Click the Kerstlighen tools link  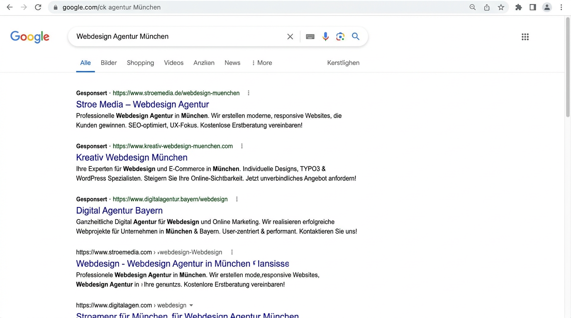(343, 63)
